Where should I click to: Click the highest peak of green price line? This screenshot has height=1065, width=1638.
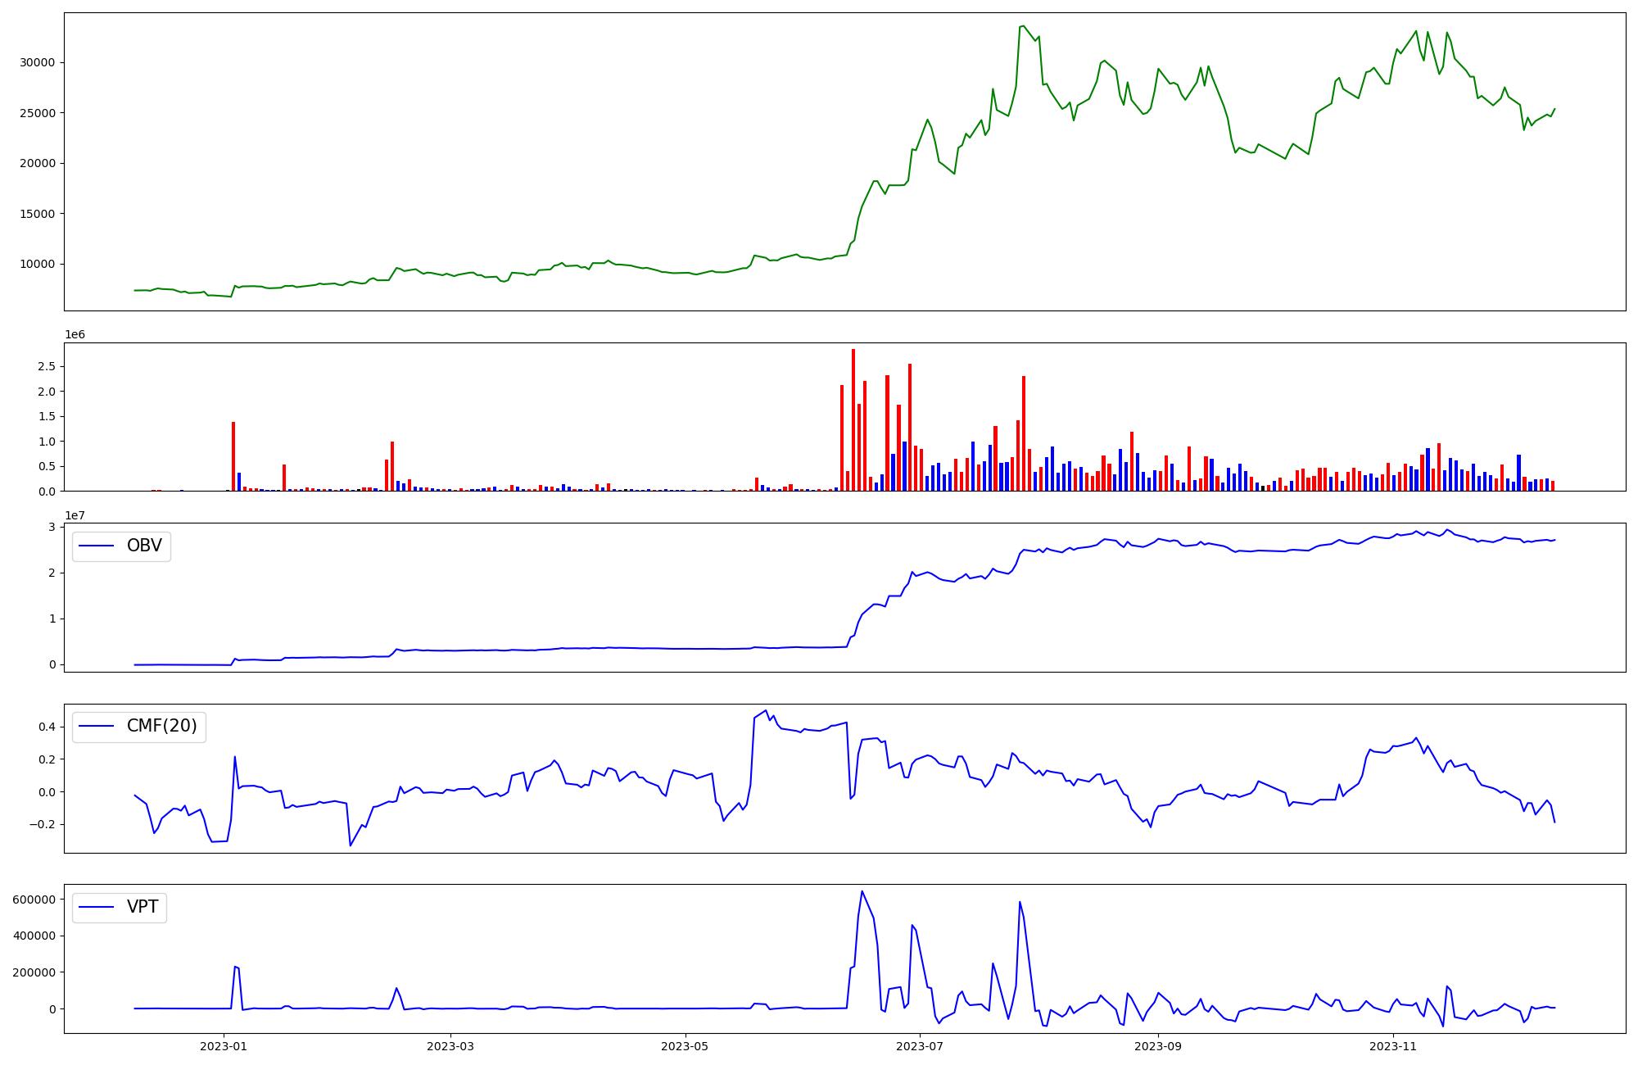point(1023,26)
